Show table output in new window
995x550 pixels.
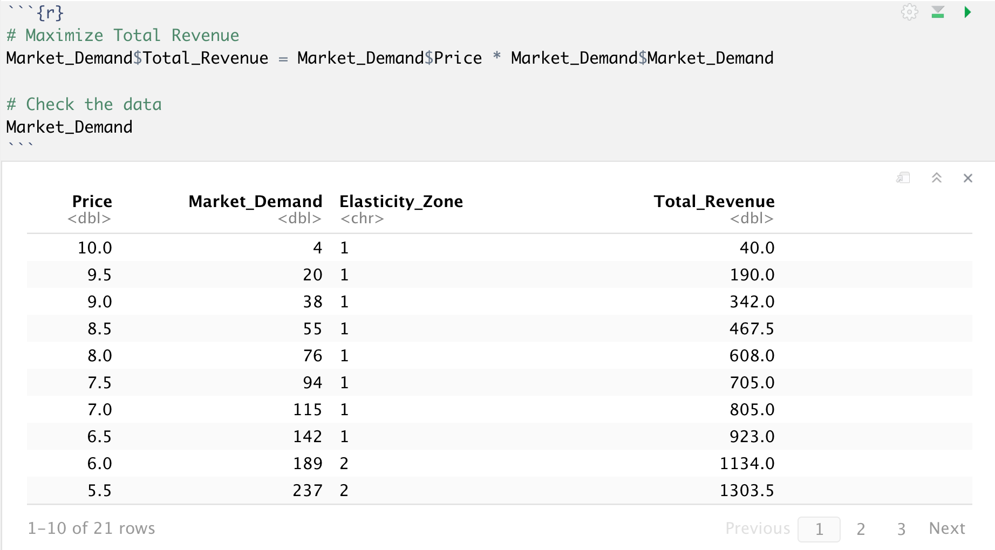[903, 178]
